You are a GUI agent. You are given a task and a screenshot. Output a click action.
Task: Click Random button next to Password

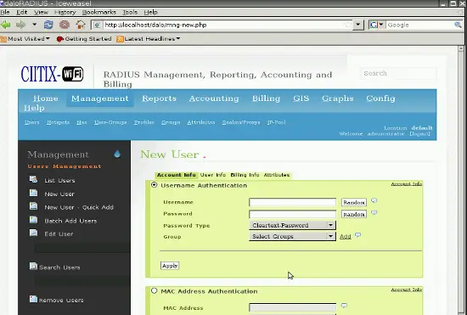[354, 214]
